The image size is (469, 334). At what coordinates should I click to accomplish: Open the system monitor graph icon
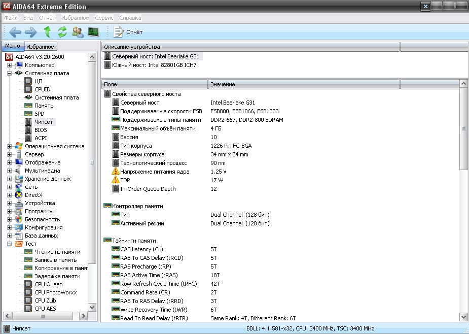pos(93,32)
